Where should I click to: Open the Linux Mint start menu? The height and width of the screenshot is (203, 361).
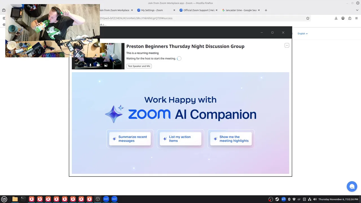pos(4,199)
